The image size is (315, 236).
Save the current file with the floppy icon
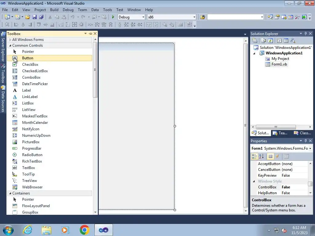(x=34, y=17)
